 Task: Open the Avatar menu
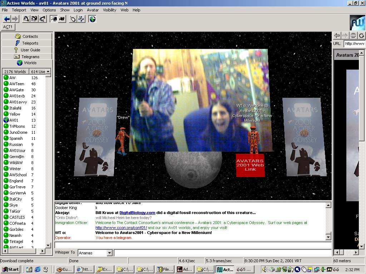pyautogui.click(x=93, y=10)
